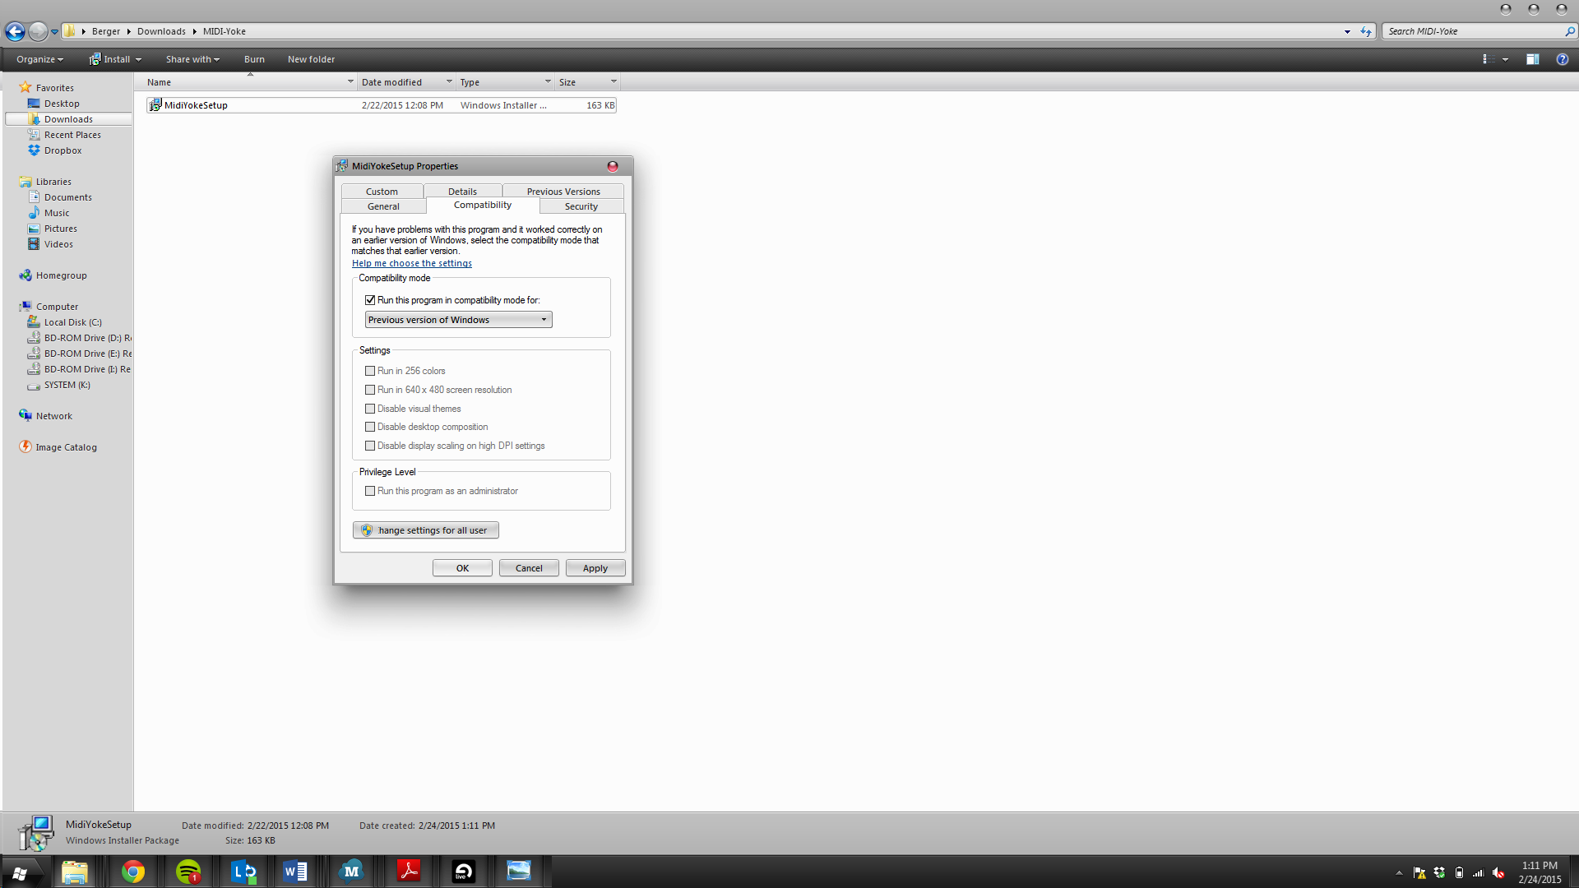The height and width of the screenshot is (888, 1579).
Task: Open Adobe Reader from the taskbar
Action: click(x=409, y=871)
